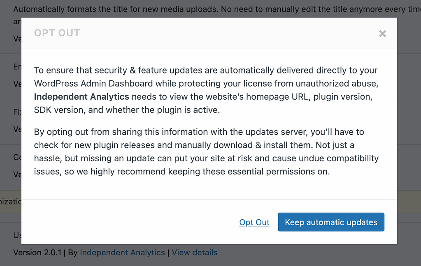This screenshot has height=266, width=421.
Task: Click the OPT OUT dialog title
Action: (x=57, y=33)
